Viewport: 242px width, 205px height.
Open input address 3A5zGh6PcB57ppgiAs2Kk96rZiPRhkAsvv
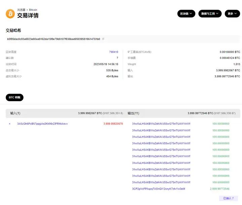(x=42, y=124)
